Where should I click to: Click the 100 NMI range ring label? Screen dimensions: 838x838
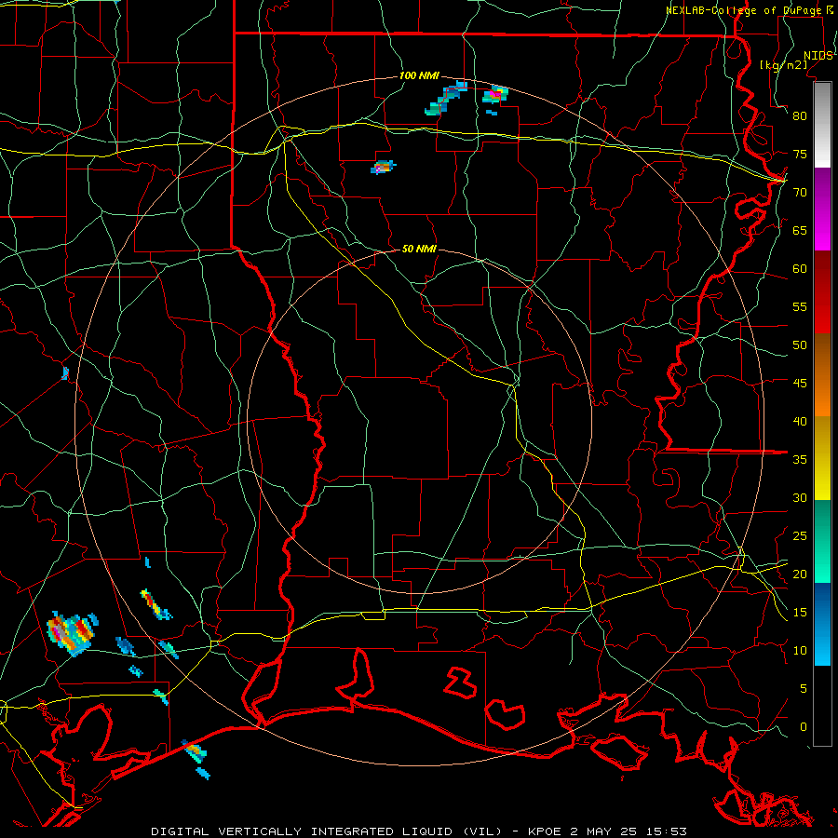(x=419, y=76)
